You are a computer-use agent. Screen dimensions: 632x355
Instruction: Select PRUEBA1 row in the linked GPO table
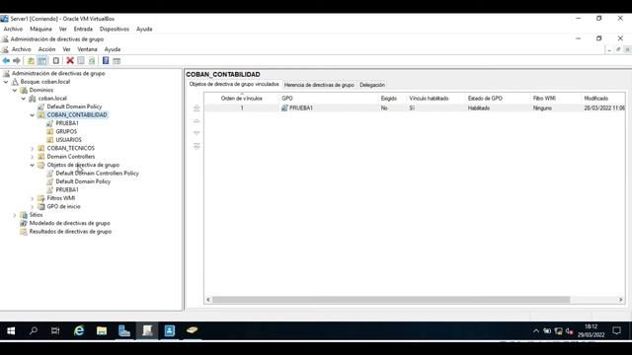tap(415, 107)
